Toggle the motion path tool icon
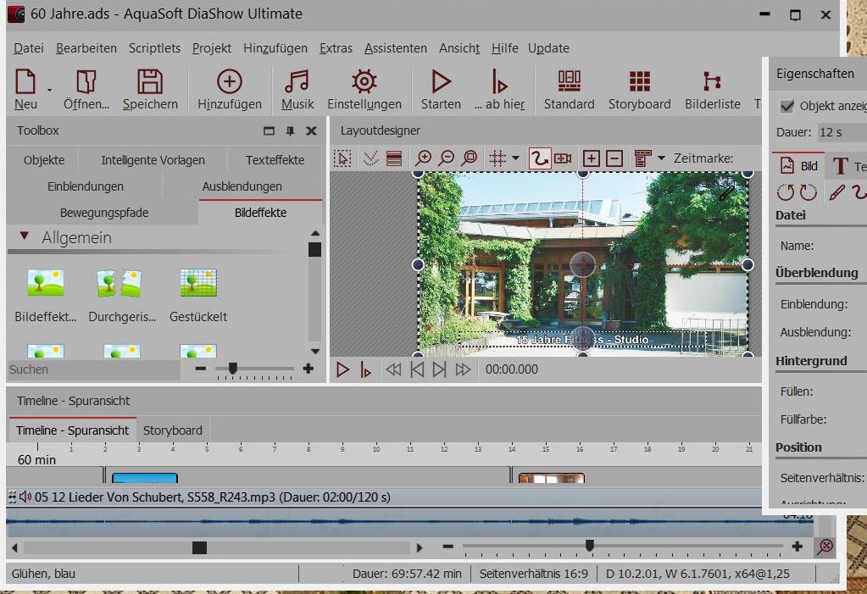Viewport: 867px width, 594px height. point(539,158)
